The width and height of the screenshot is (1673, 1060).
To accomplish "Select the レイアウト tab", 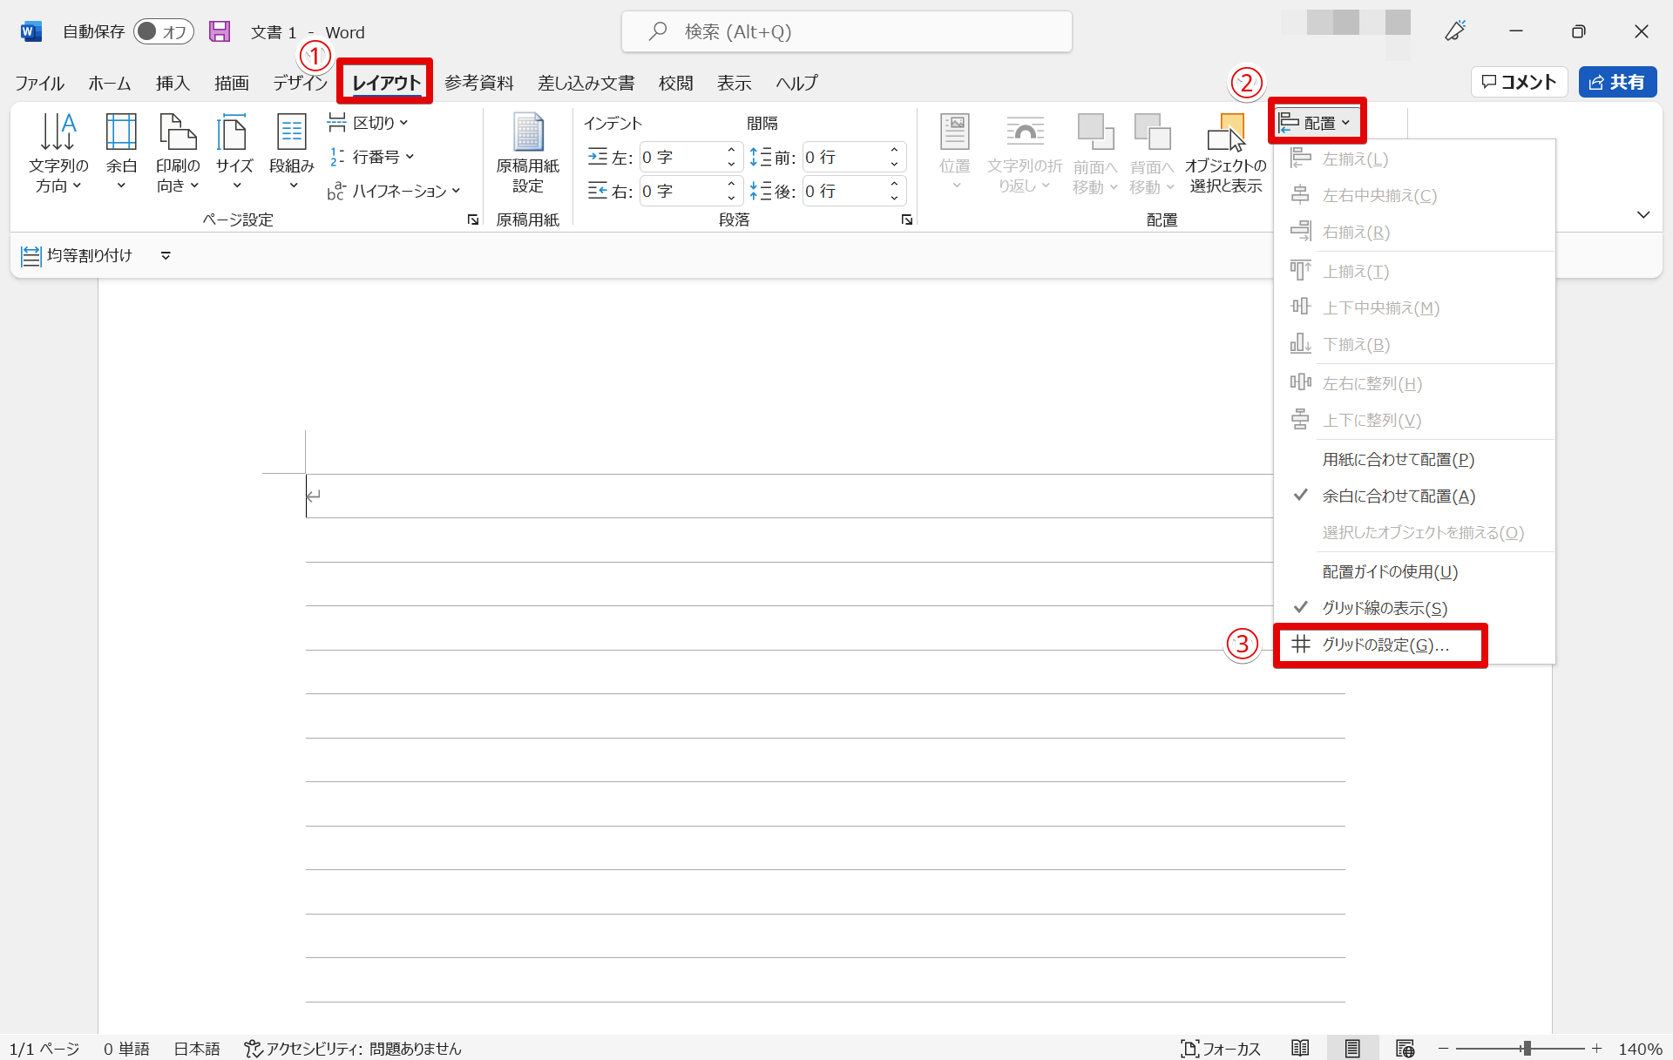I will (x=386, y=83).
